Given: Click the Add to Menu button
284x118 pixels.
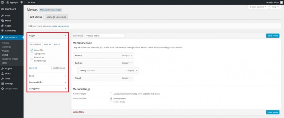Looking at the screenshot, I should [59, 68].
